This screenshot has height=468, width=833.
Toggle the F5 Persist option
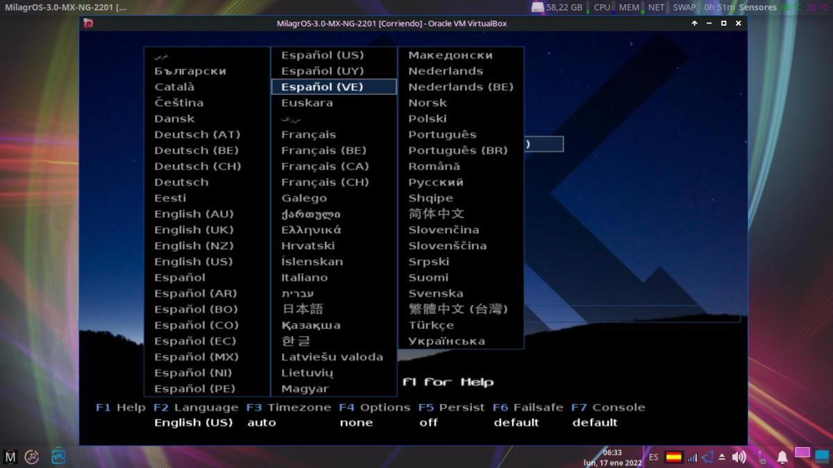coord(451,408)
